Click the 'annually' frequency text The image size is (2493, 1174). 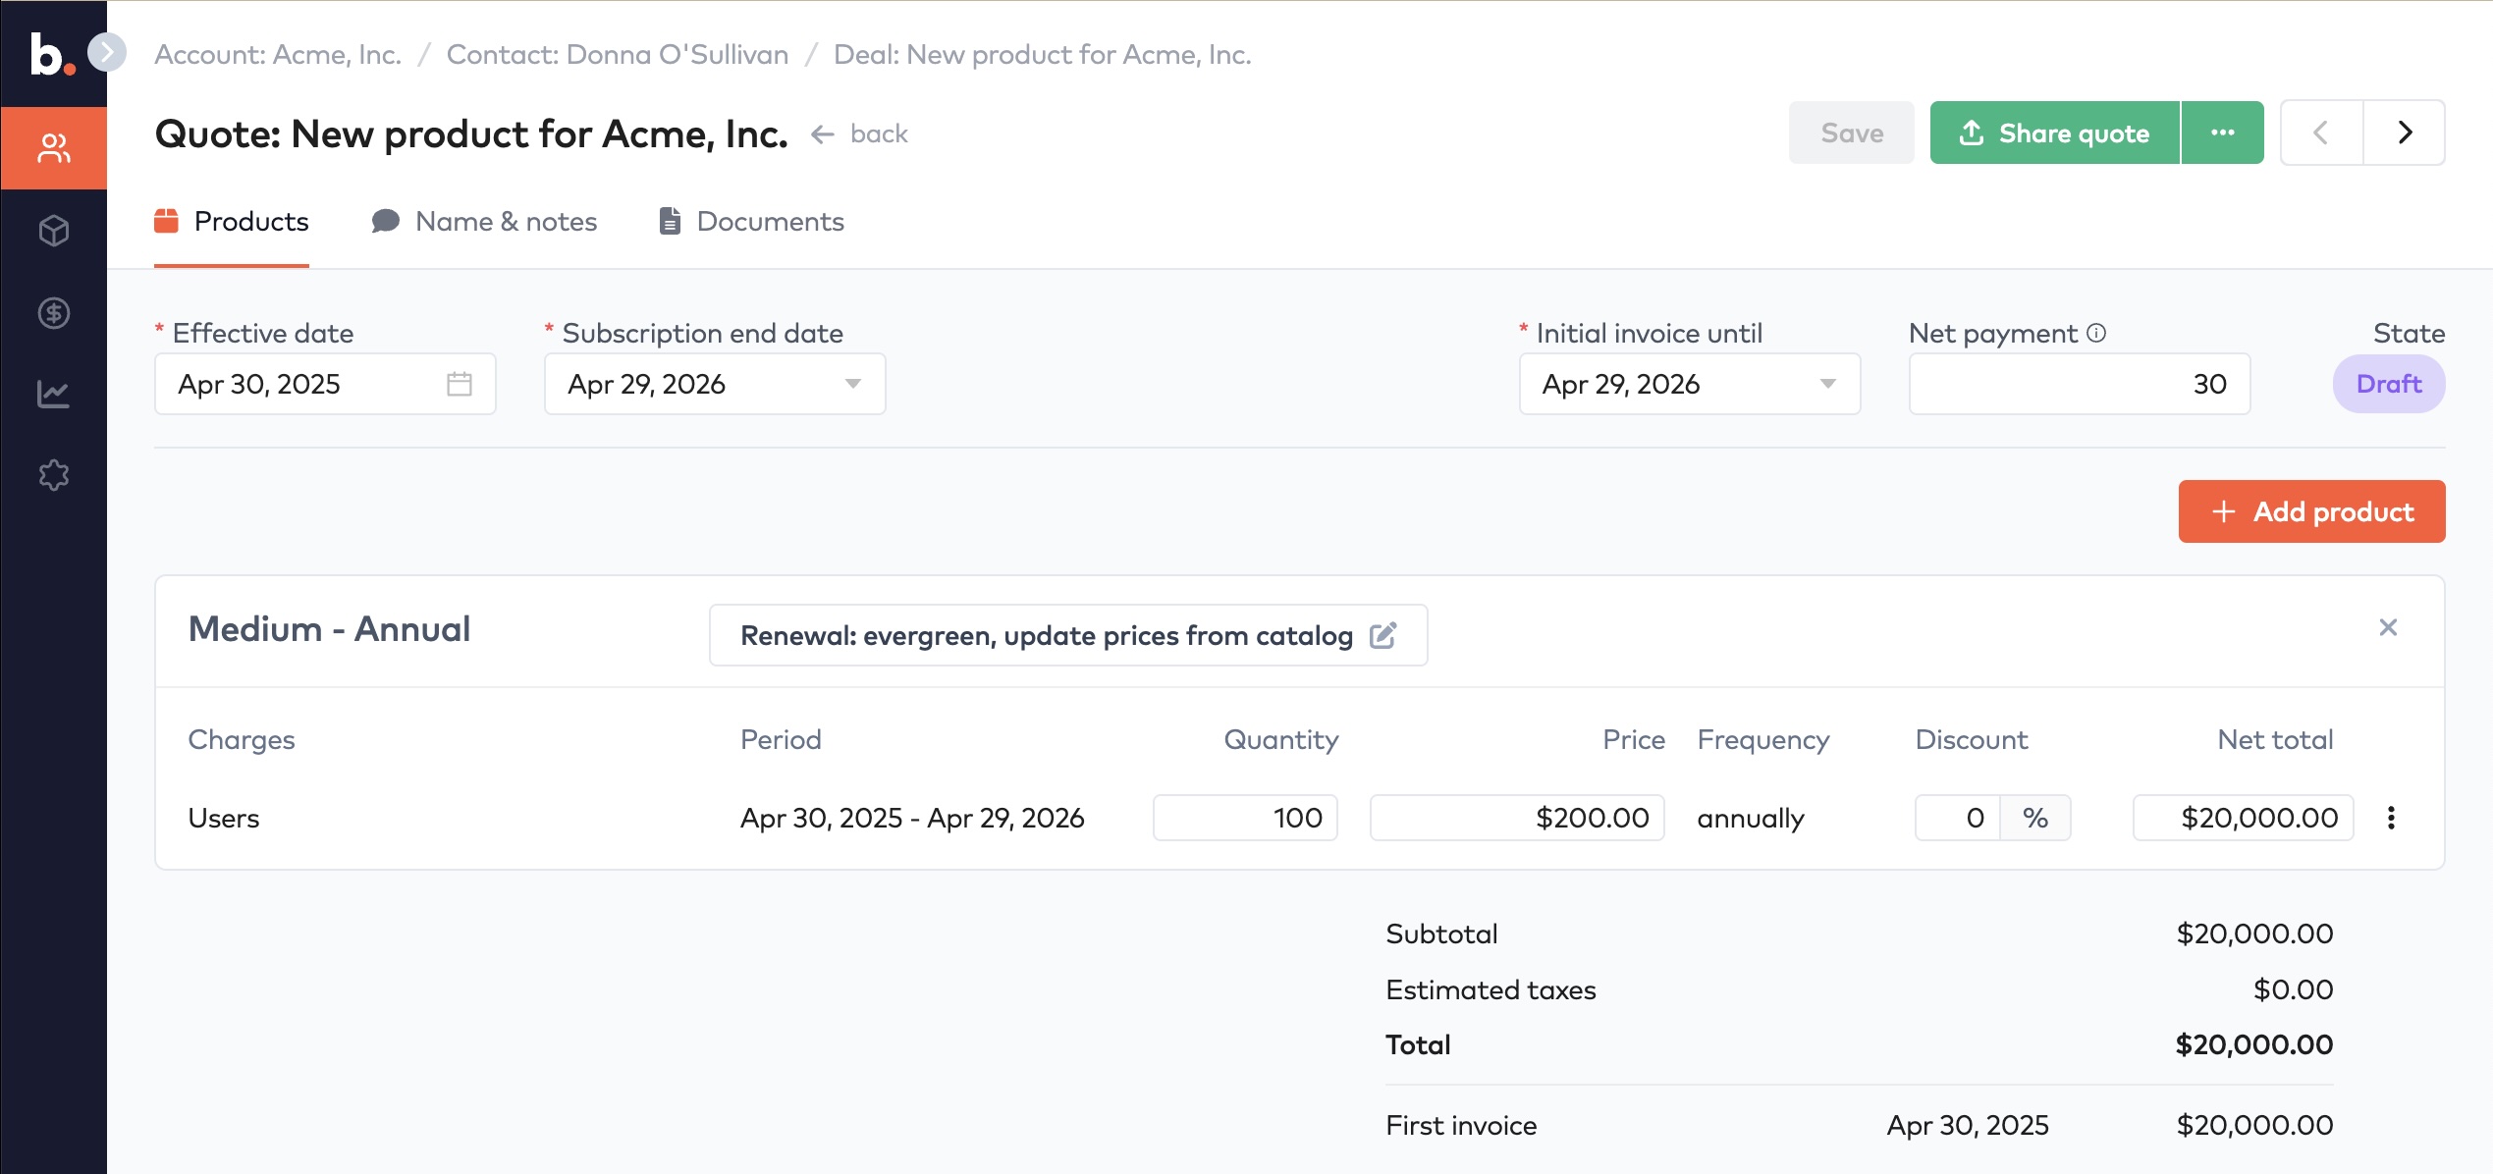coord(1751,819)
